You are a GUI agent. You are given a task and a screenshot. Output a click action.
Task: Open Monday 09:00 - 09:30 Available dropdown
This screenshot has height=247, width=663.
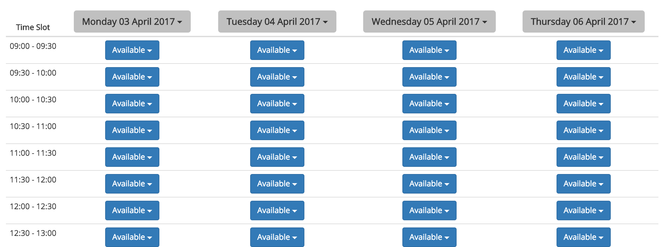(x=132, y=50)
